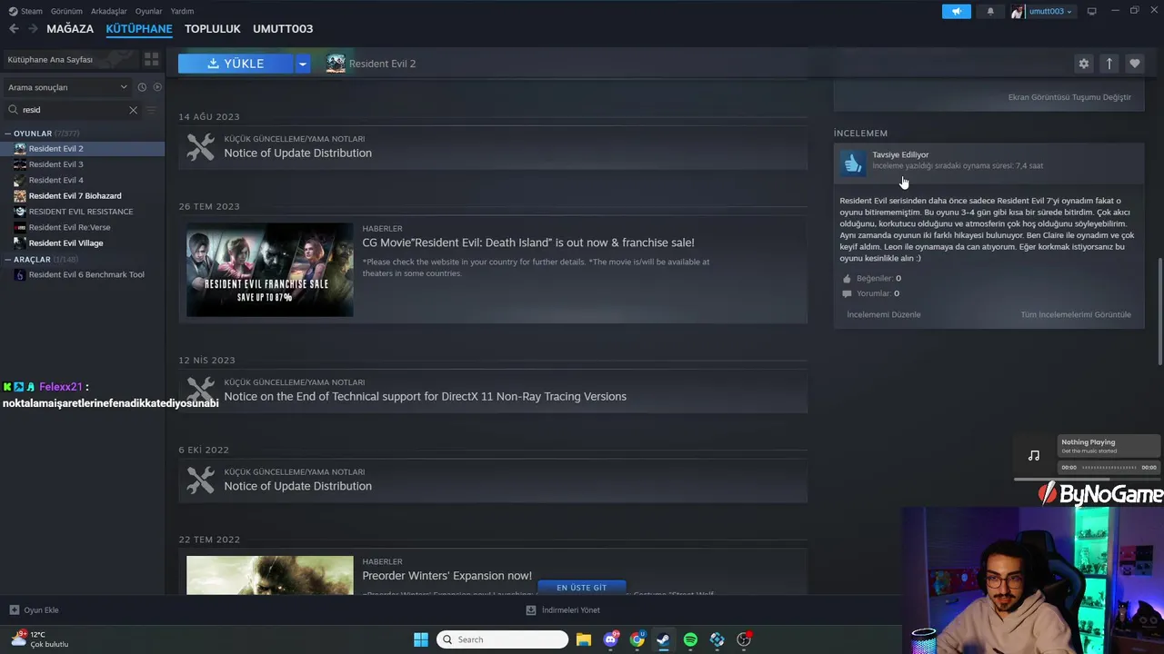Open Spotify from taskbar
The height and width of the screenshot is (654, 1164).
click(x=690, y=639)
